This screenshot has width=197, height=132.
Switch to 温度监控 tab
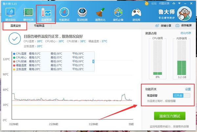pyautogui.click(x=15, y=26)
